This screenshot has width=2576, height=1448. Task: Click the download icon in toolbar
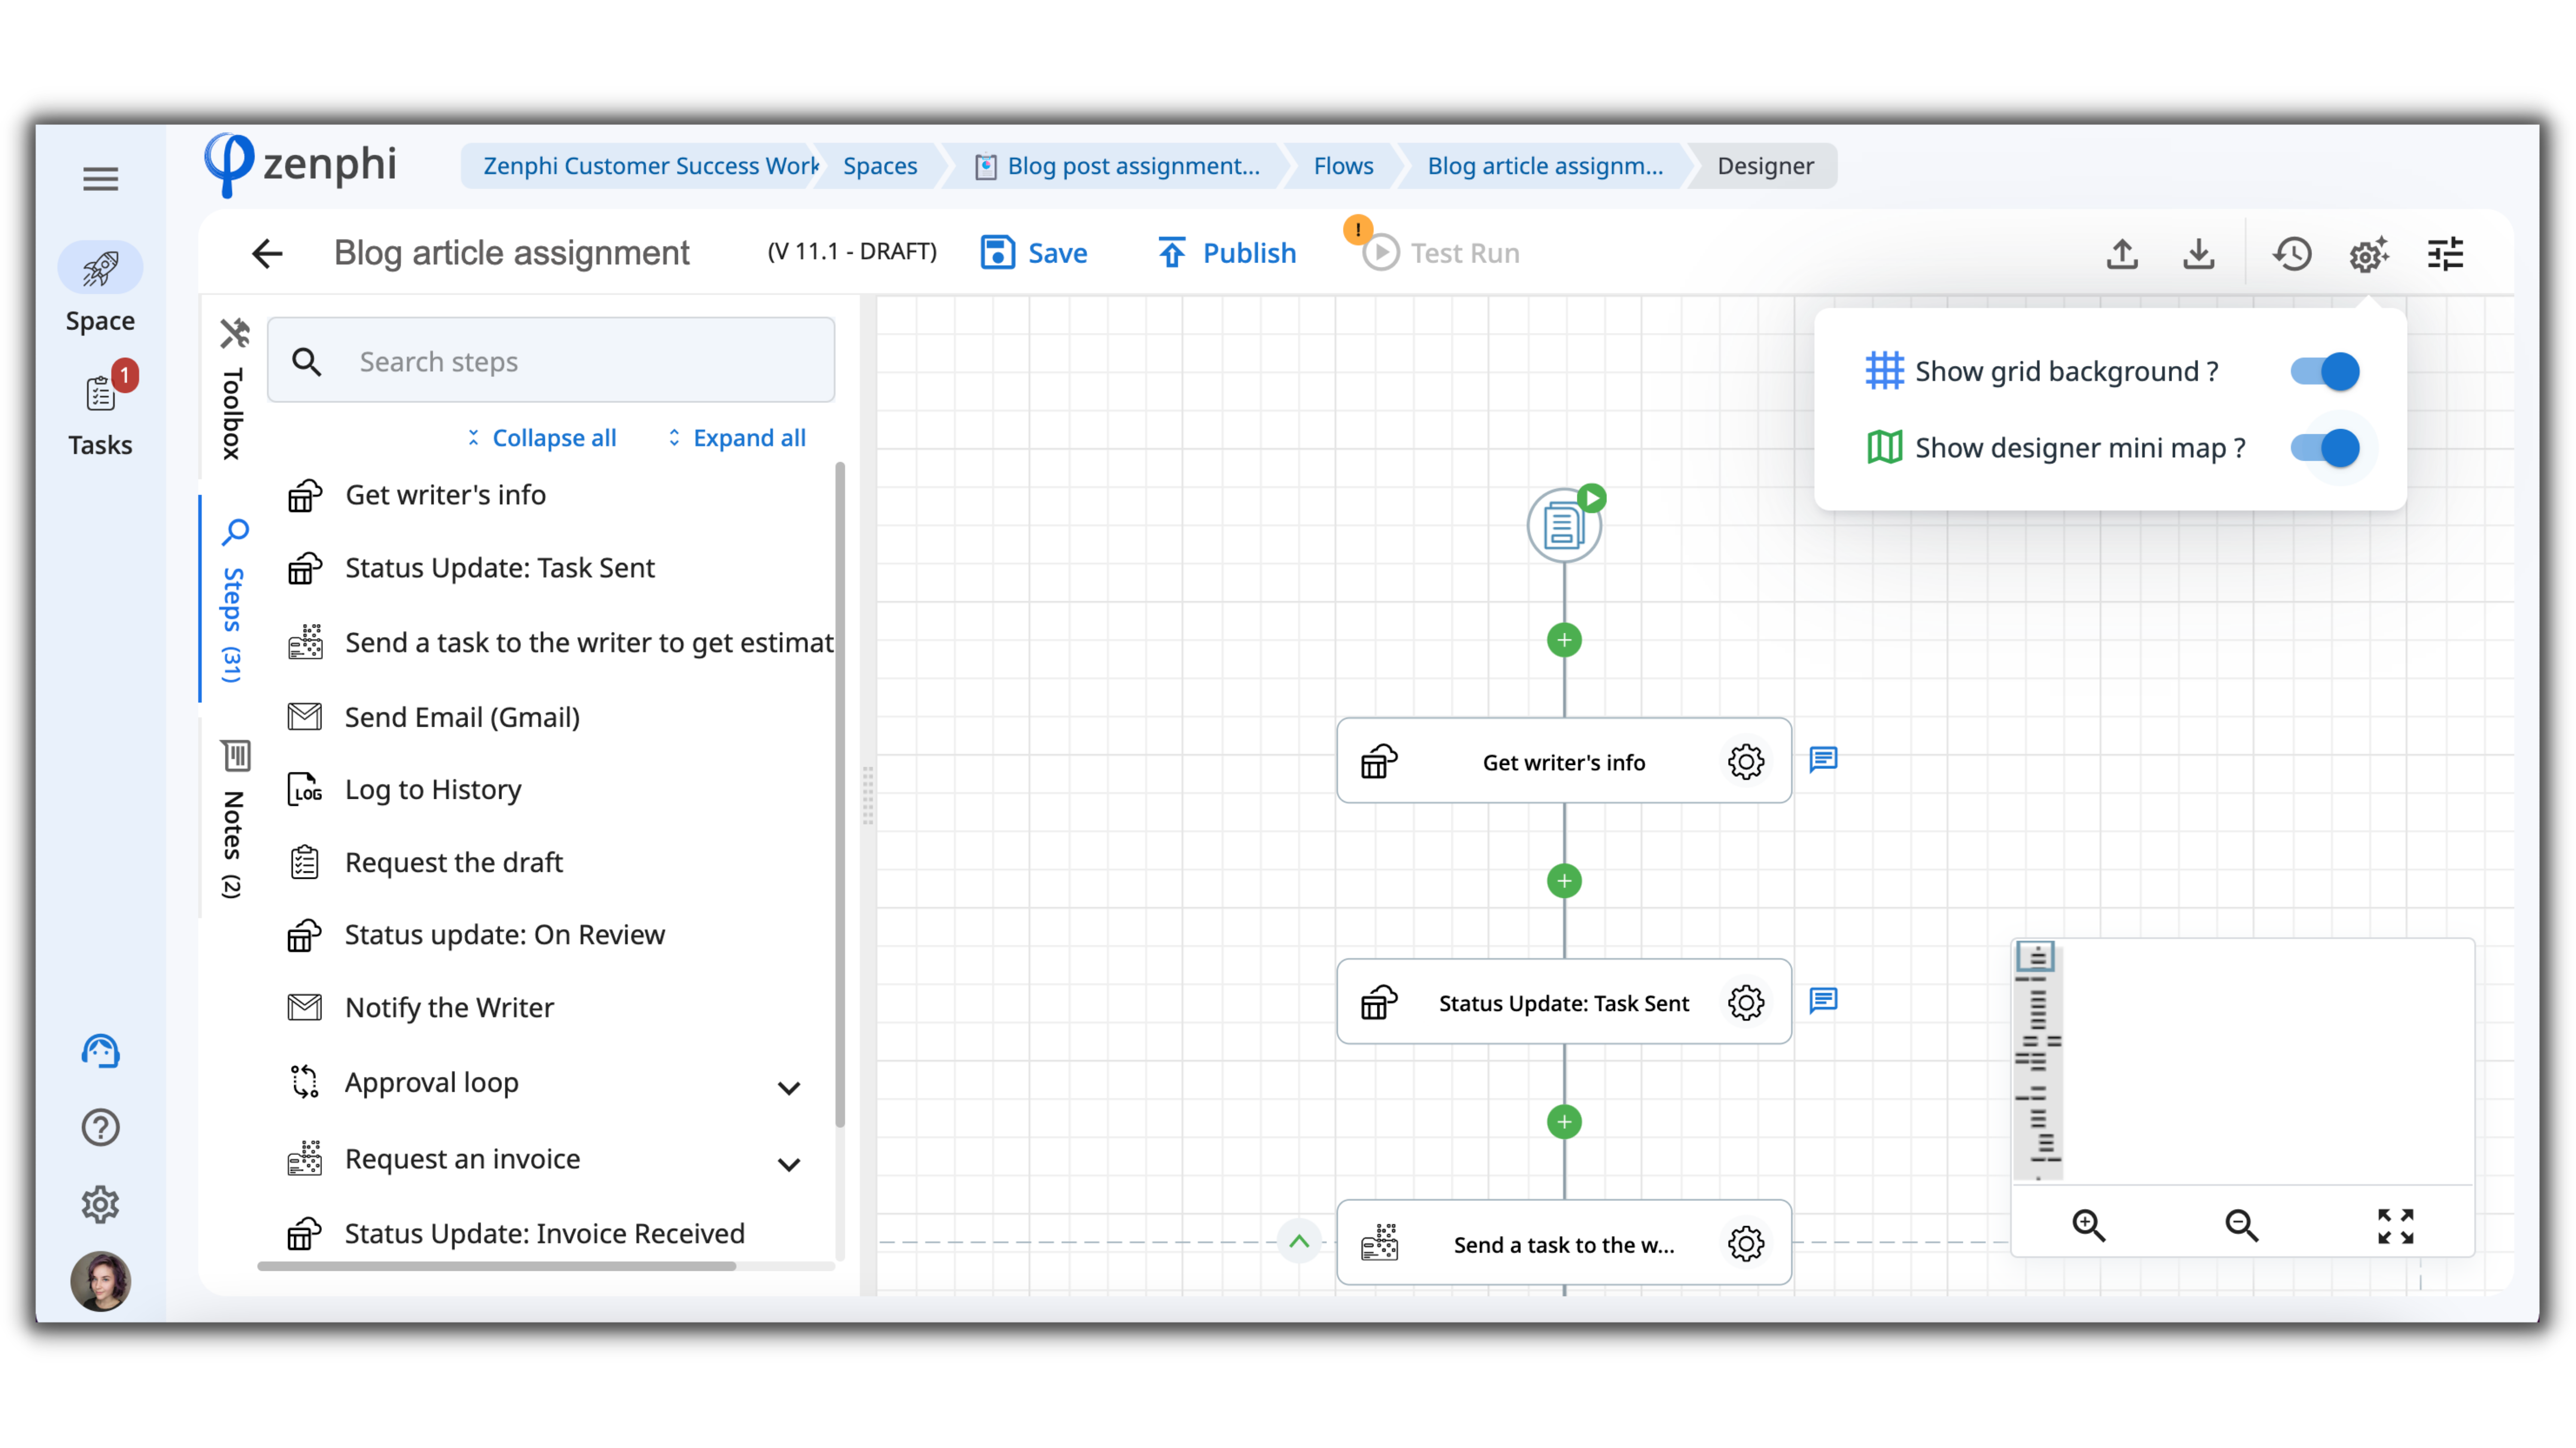2198,254
